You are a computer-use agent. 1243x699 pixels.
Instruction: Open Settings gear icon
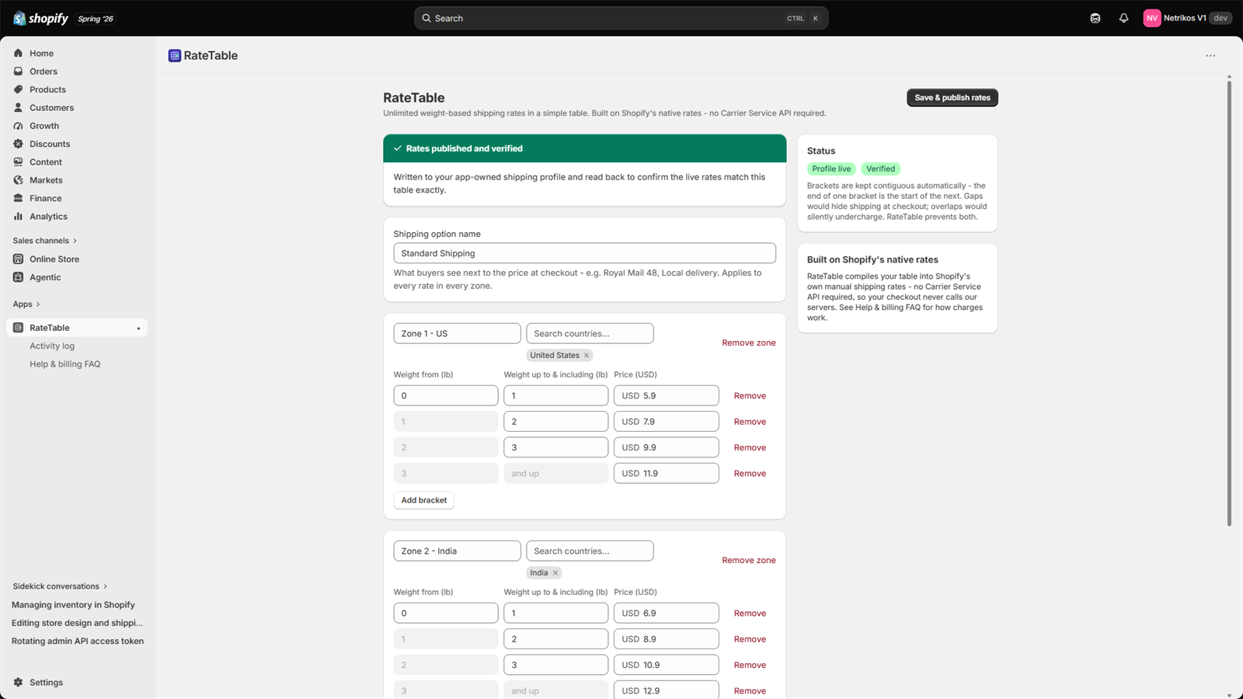point(18,683)
